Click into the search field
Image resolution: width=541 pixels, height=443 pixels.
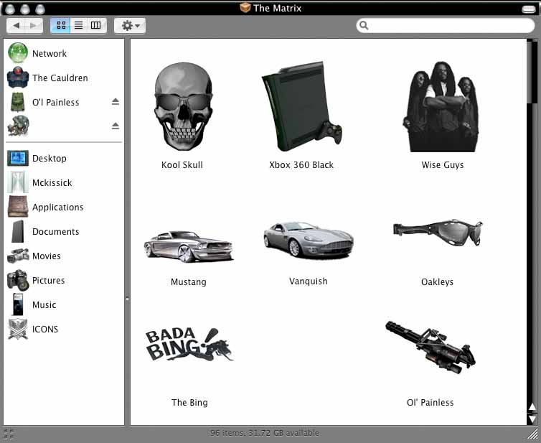coord(446,26)
